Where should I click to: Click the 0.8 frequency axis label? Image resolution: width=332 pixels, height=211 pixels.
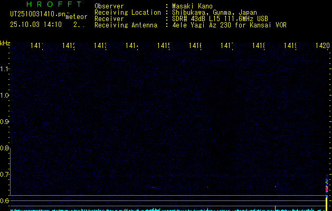pyautogui.click(x=4, y=148)
